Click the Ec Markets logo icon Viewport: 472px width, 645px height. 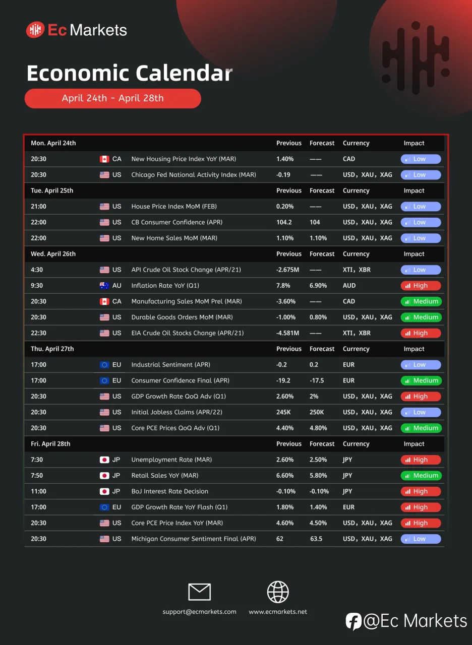pos(35,30)
